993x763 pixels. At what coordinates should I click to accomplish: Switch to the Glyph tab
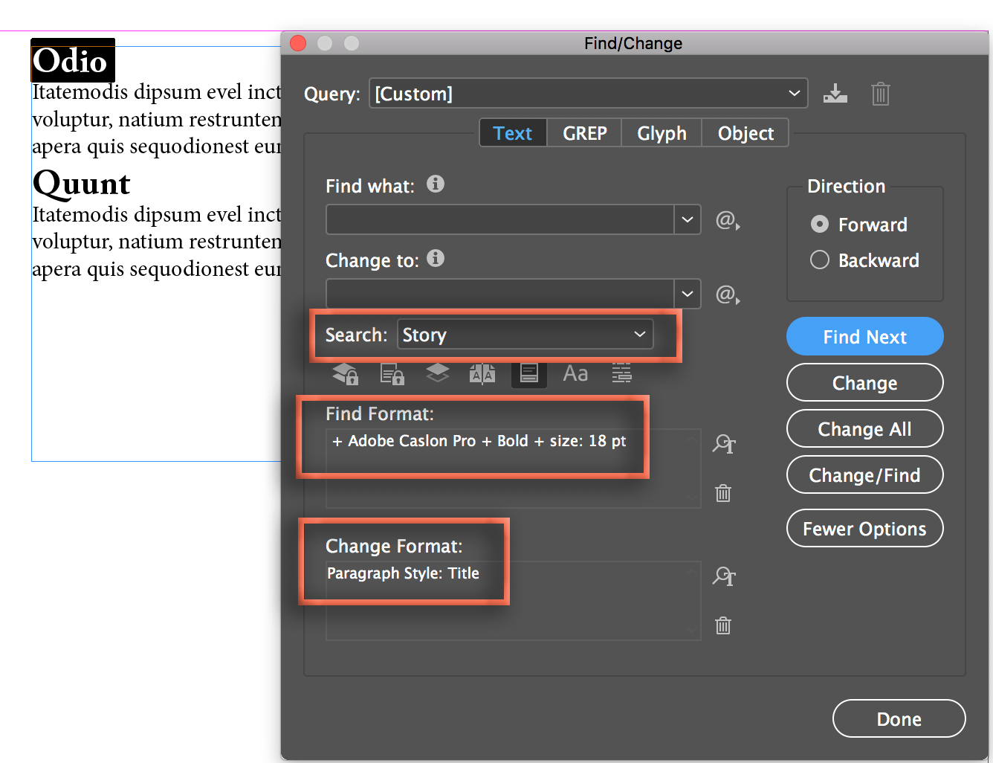coord(662,133)
